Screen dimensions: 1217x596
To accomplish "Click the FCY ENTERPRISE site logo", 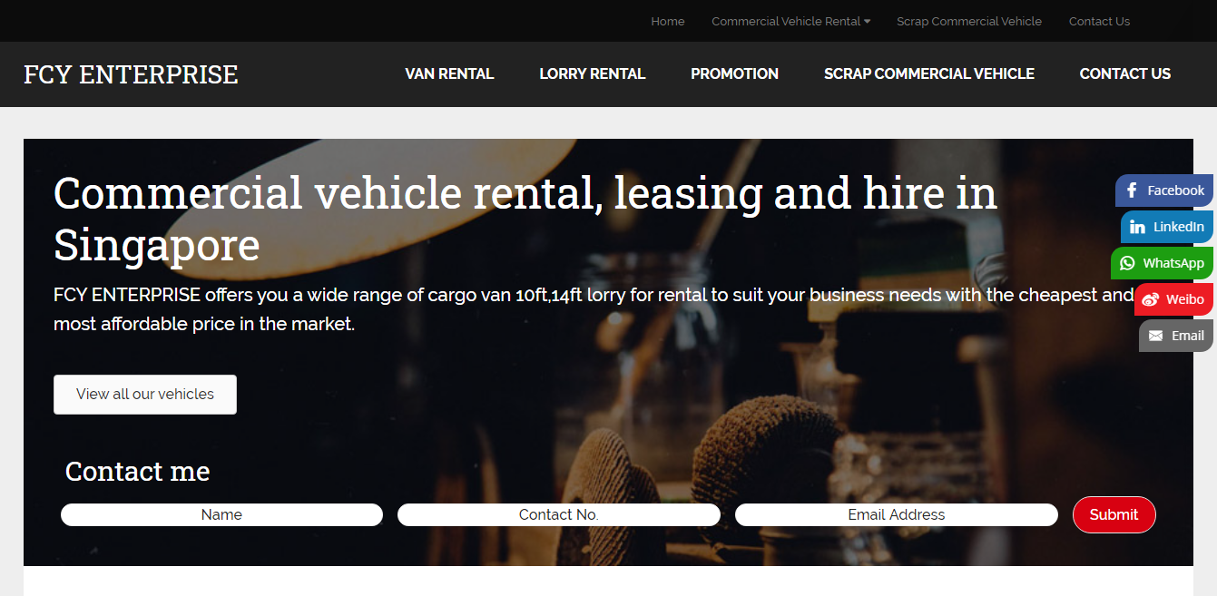I will (x=131, y=74).
